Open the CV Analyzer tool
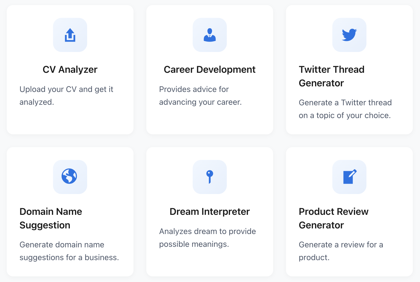The height and width of the screenshot is (282, 420). [70, 69]
